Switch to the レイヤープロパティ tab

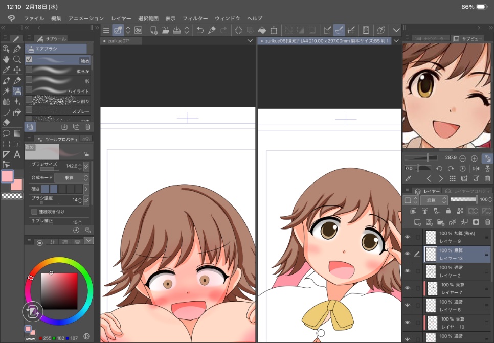pos(466,191)
